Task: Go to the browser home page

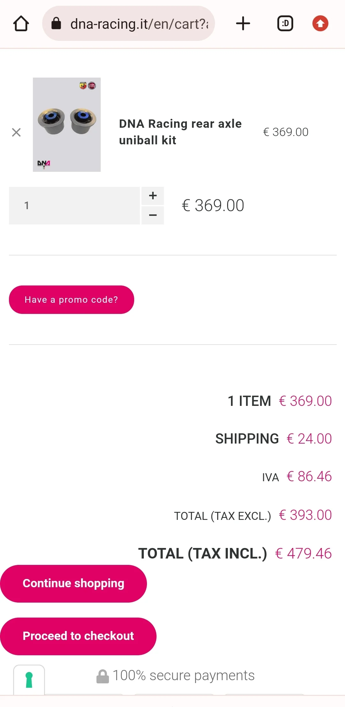Action: tap(21, 24)
